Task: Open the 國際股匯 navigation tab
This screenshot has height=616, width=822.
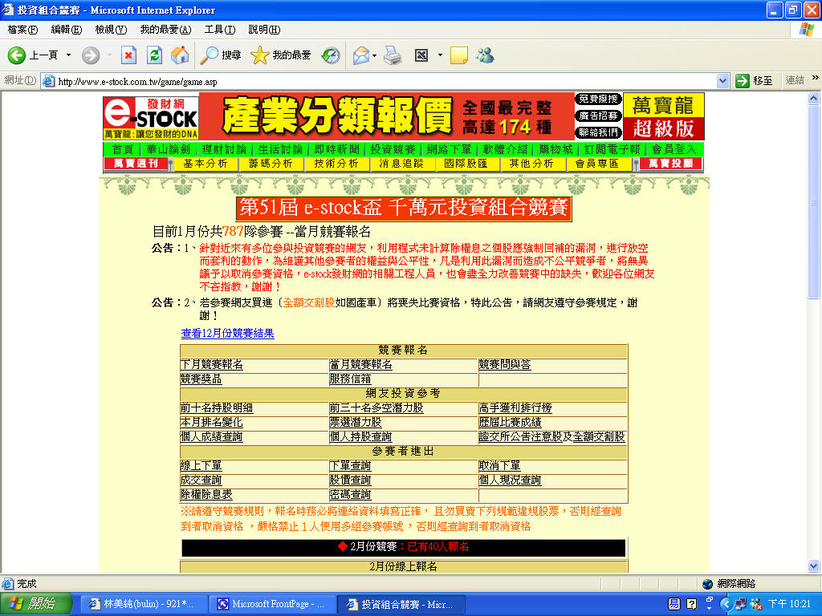Action: pos(466,164)
